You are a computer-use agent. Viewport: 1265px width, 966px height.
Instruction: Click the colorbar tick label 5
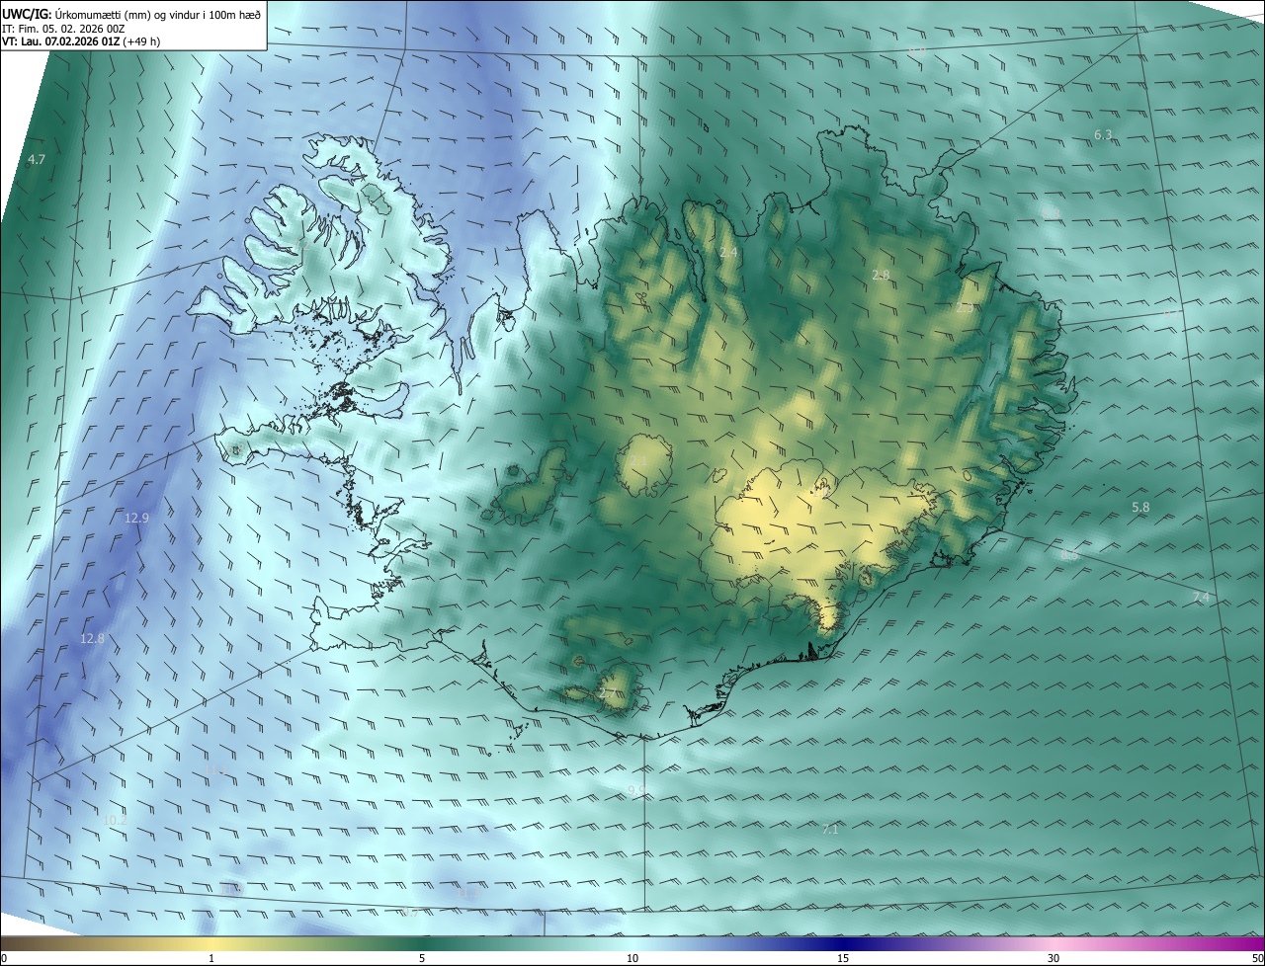[x=422, y=958]
